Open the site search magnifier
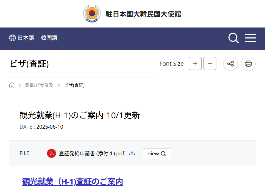 [233, 38]
